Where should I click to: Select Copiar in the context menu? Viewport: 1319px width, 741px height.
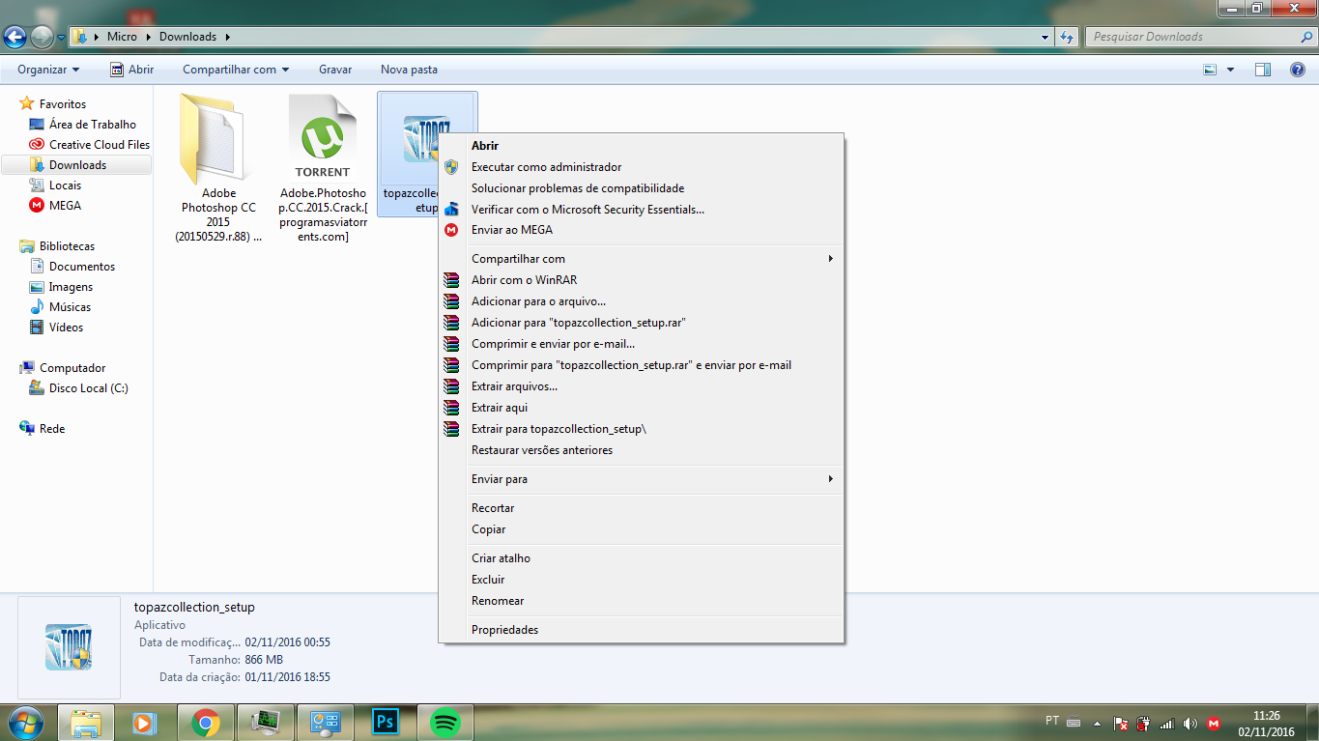[642, 529]
